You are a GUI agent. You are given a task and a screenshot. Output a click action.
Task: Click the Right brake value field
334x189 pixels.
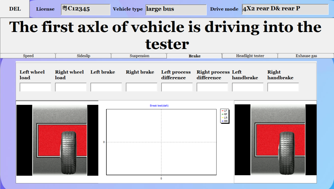tap(142, 87)
